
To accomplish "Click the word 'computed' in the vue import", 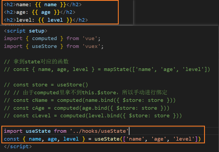I will [x=44, y=38].
